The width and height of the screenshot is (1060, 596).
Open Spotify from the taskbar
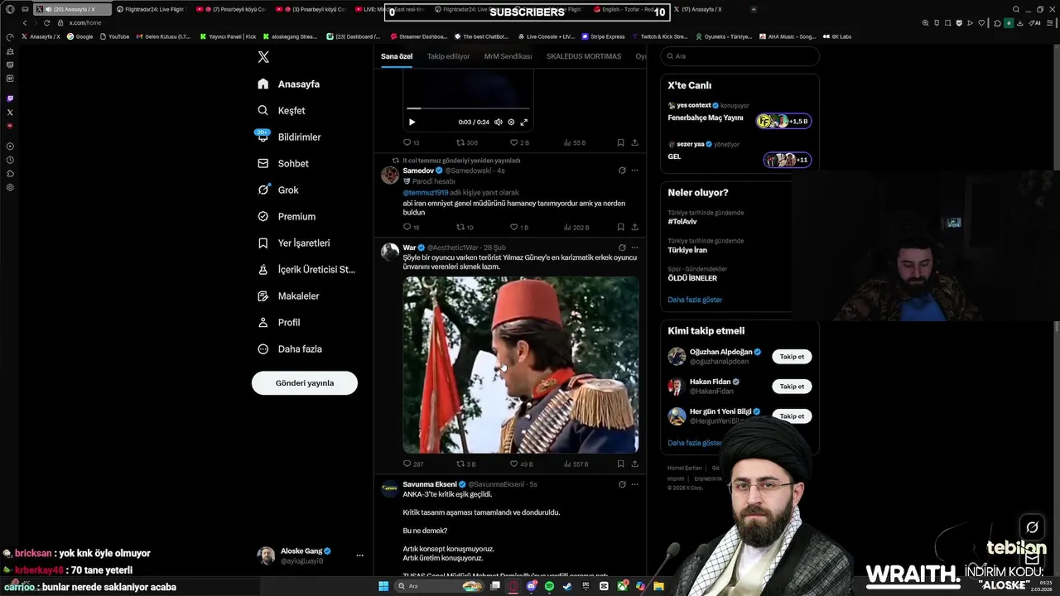(x=550, y=586)
